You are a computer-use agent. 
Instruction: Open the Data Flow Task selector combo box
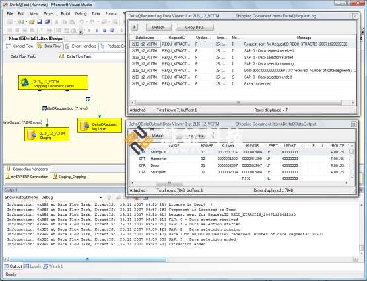point(92,56)
